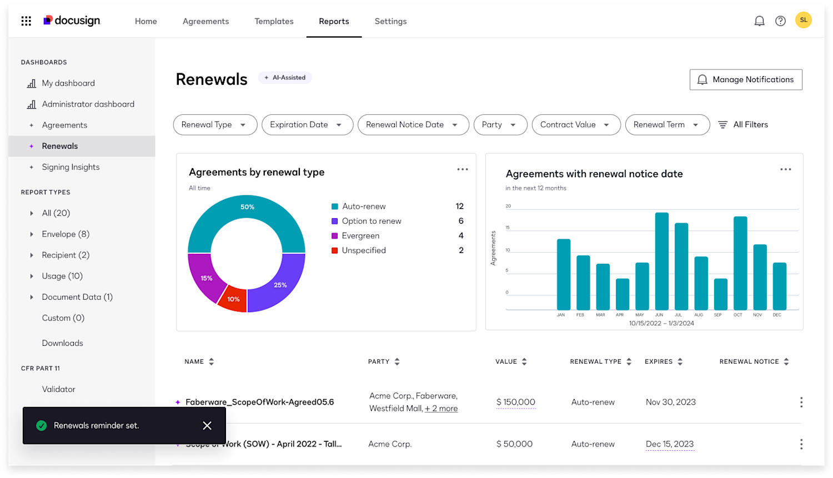Open the Settings menu

[x=390, y=21]
